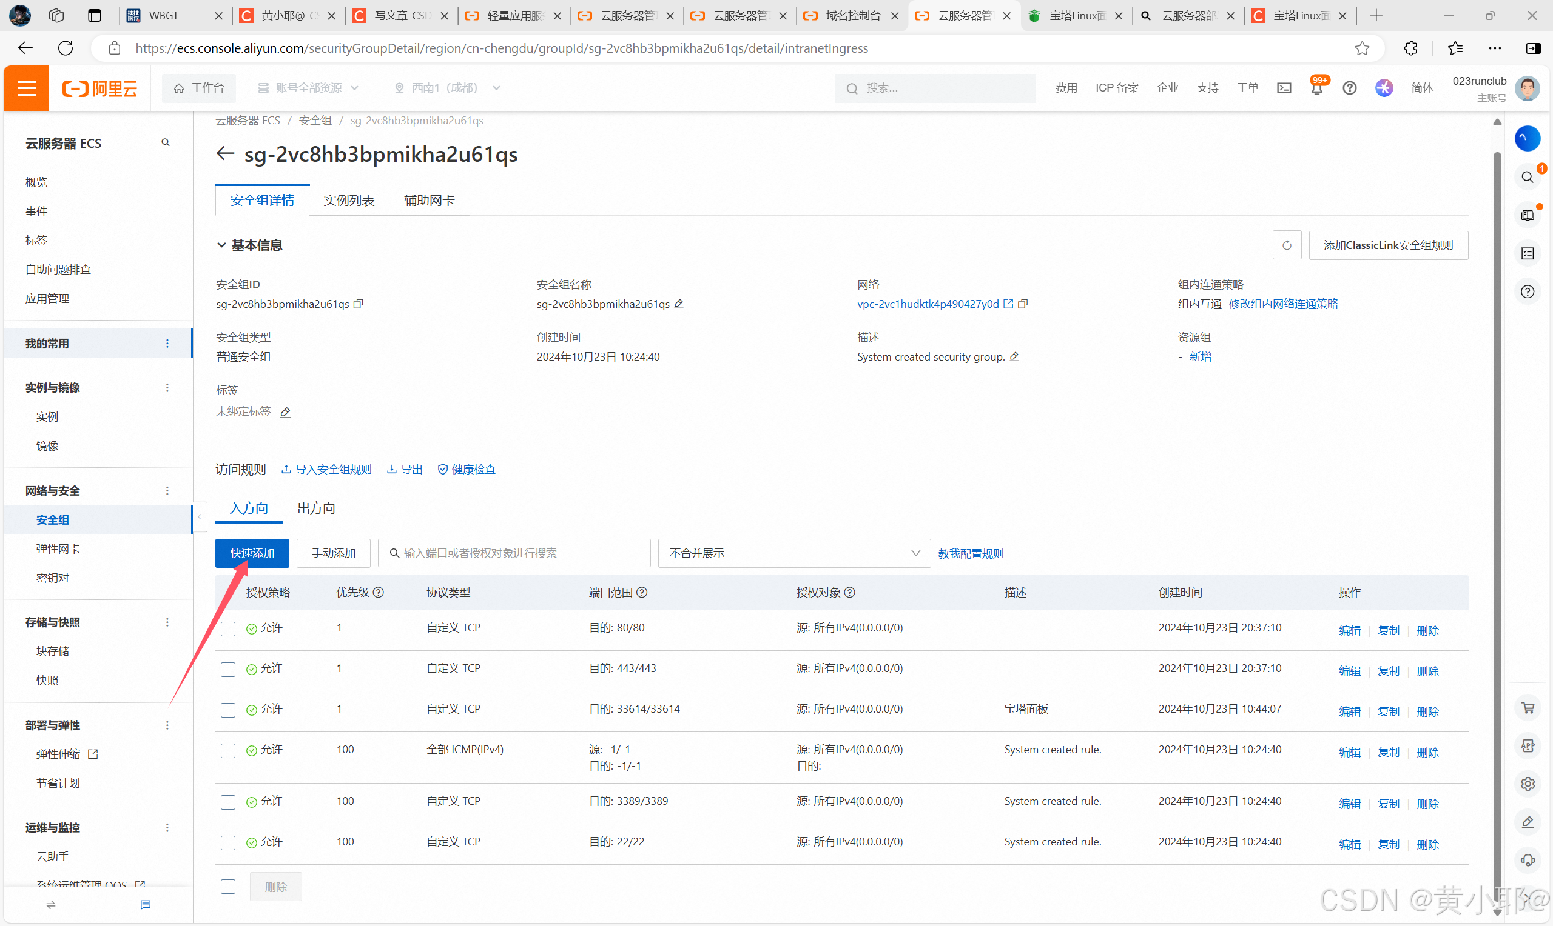Open the 实例列表 tab
This screenshot has width=1553, height=926.
tap(348, 201)
